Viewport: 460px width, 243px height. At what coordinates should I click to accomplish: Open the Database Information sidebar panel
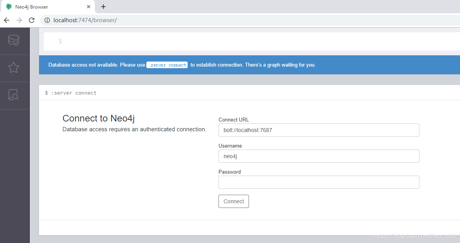(14, 40)
